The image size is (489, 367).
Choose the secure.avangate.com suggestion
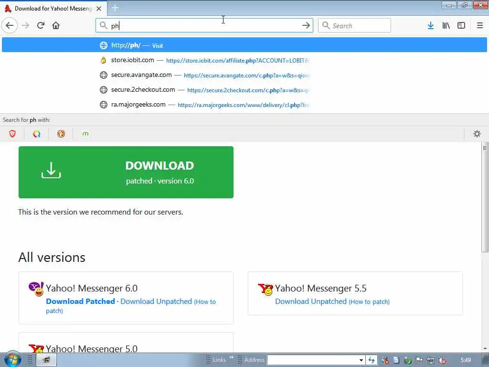click(x=244, y=75)
